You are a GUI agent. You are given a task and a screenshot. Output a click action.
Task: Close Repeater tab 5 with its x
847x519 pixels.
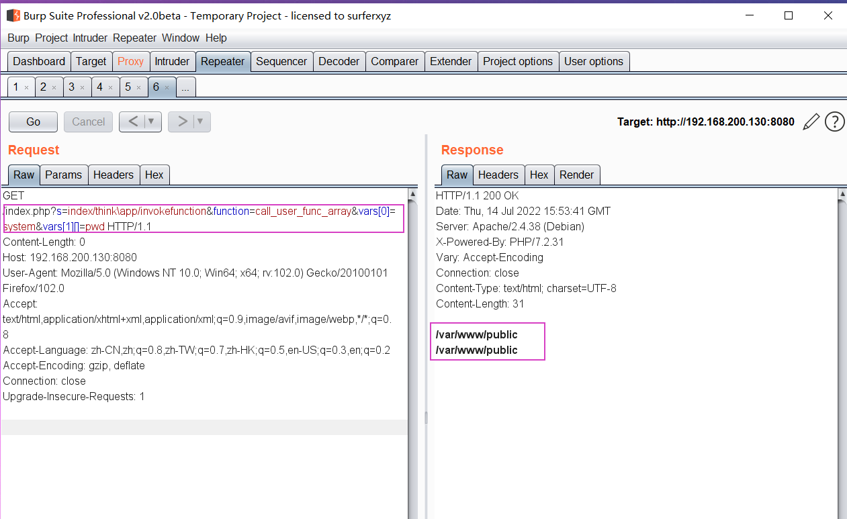(139, 87)
